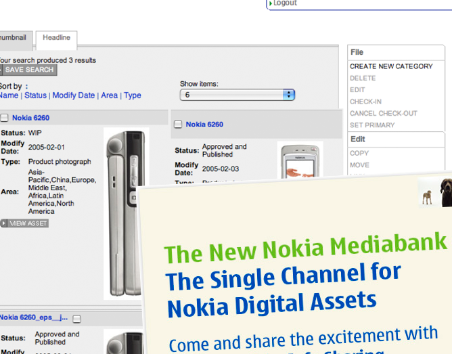The width and height of the screenshot is (452, 354).
Task: Click the Show items dropdown stepper arrows
Action: click(289, 95)
